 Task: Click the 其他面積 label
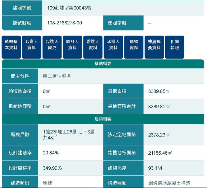tap(117, 91)
